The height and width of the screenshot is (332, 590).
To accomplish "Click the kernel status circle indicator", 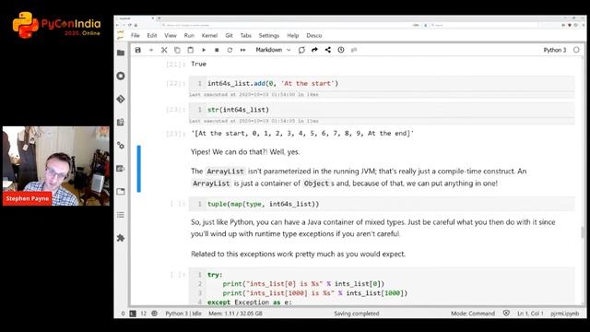I will 576,50.
